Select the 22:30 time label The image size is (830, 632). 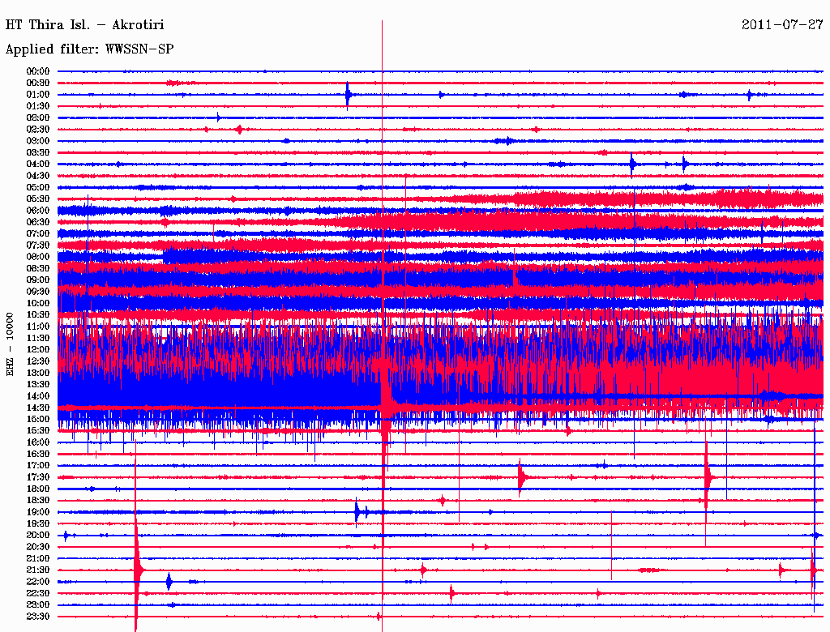[38, 594]
